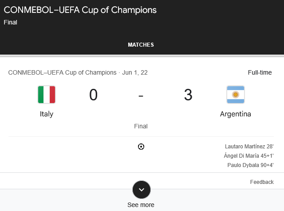Select the Italy team name
Viewport: 284px width, 211px height.
47,114
